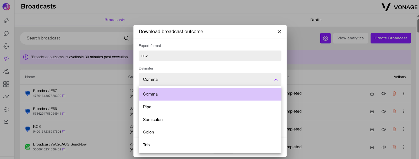419x159 pixels.
Task: Open the bot builder sidebar icon
Action: click(6, 46)
